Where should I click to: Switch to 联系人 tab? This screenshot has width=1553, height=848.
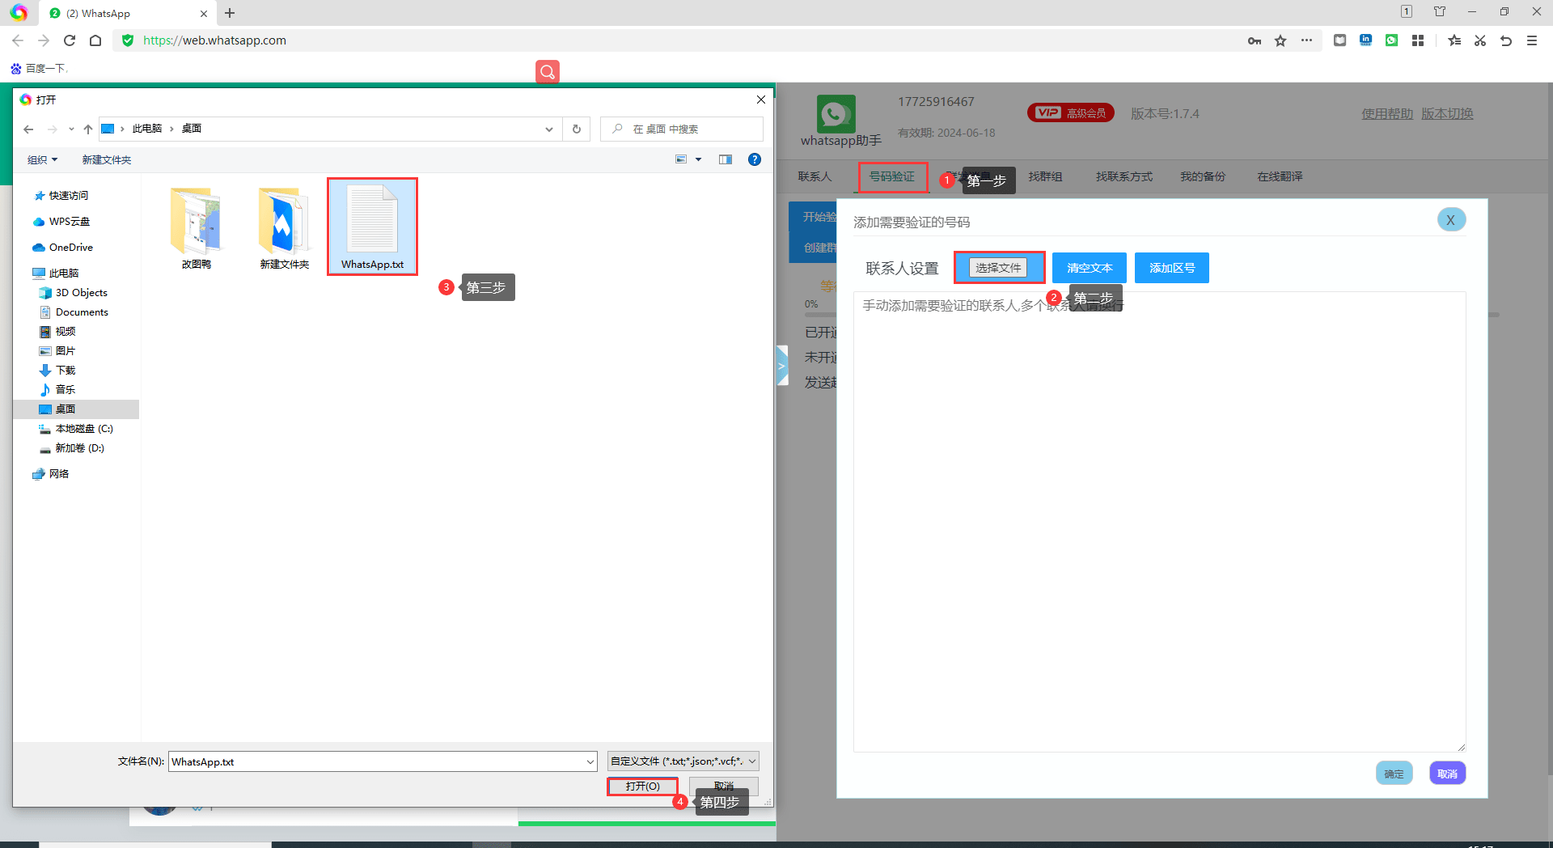pyautogui.click(x=815, y=176)
